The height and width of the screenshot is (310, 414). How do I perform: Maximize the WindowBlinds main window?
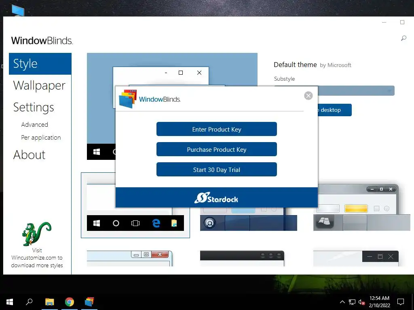click(402, 23)
